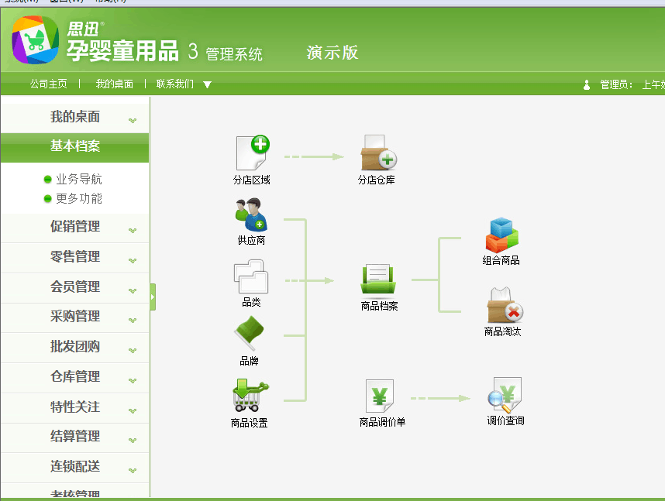This screenshot has height=501, width=665.
Task: Select the 基本档案 sidebar section
Action: (74, 146)
